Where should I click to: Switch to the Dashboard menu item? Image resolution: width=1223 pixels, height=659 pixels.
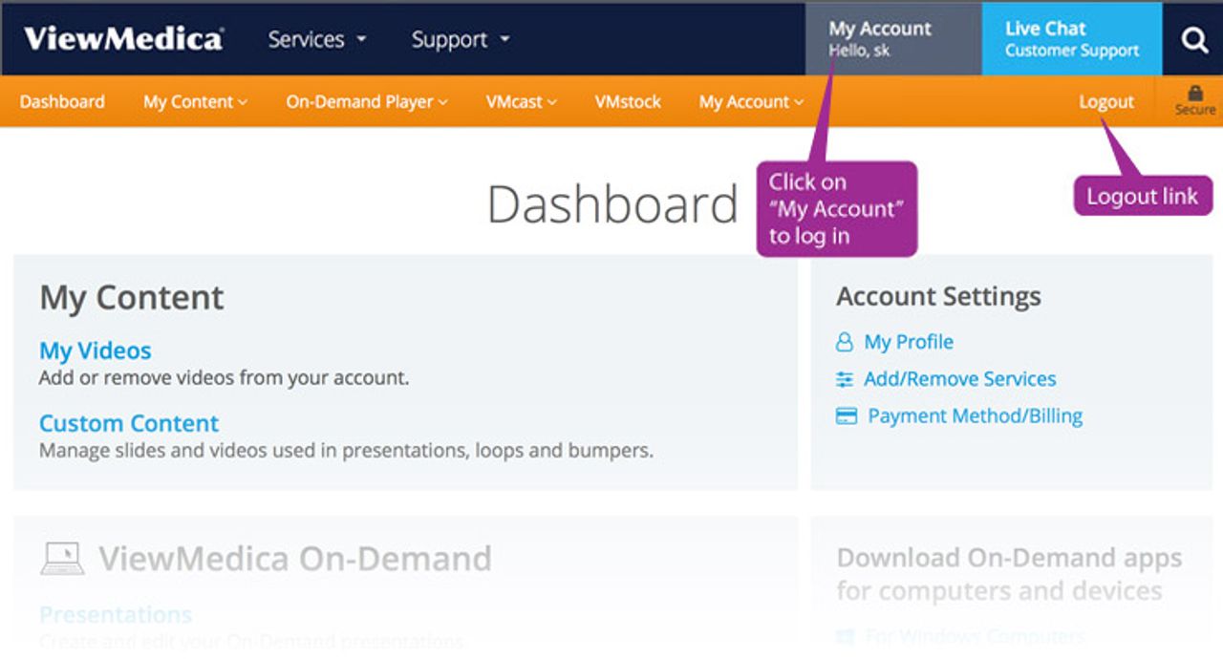[x=61, y=101]
